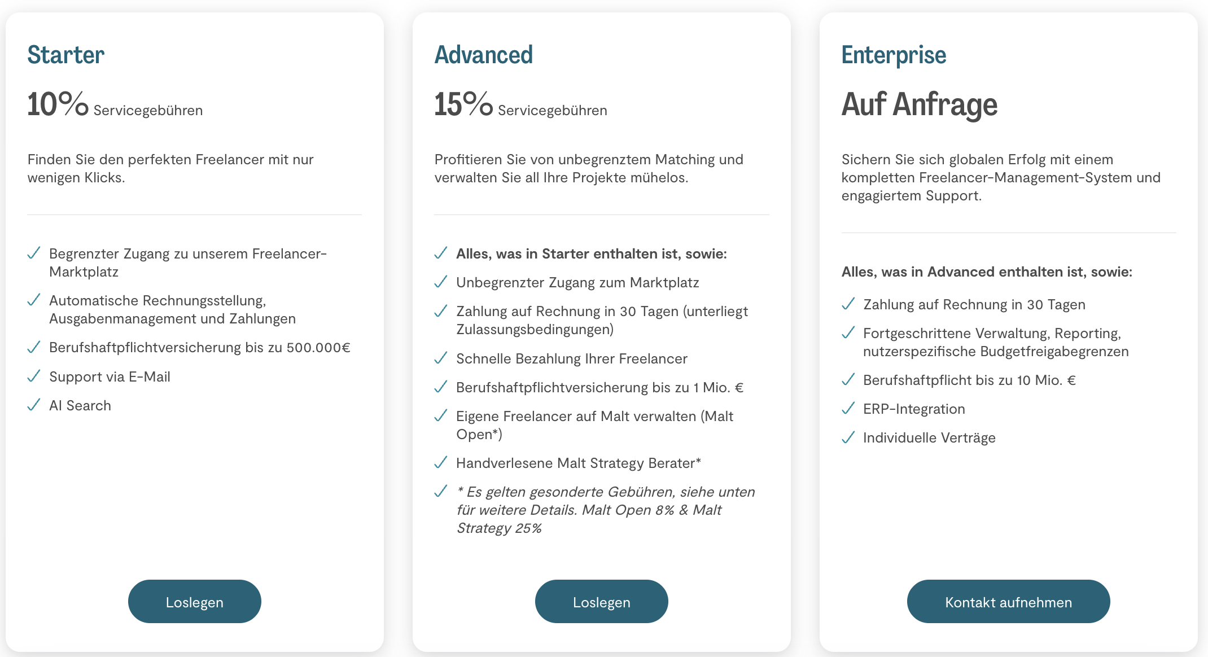Click the Advanced plan heading

coord(483,55)
